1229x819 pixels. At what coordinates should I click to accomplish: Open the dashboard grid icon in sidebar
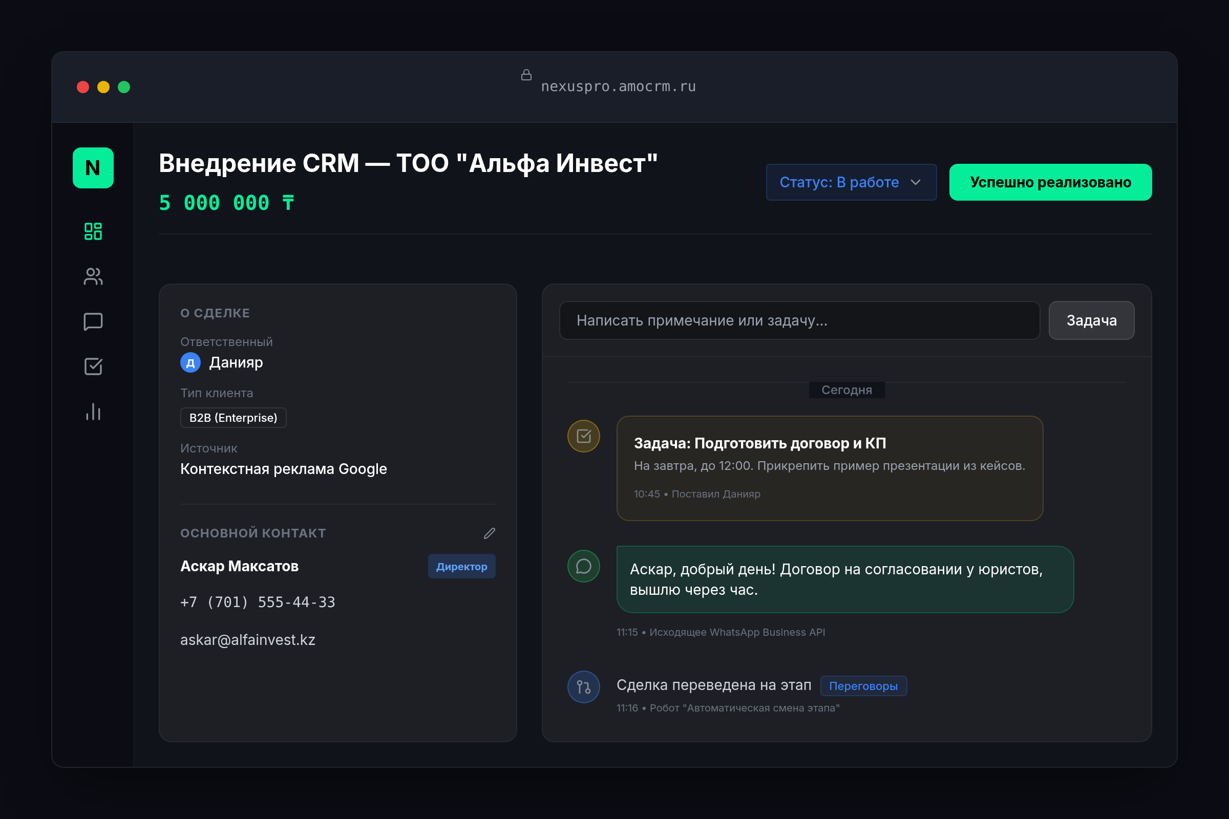[93, 231]
